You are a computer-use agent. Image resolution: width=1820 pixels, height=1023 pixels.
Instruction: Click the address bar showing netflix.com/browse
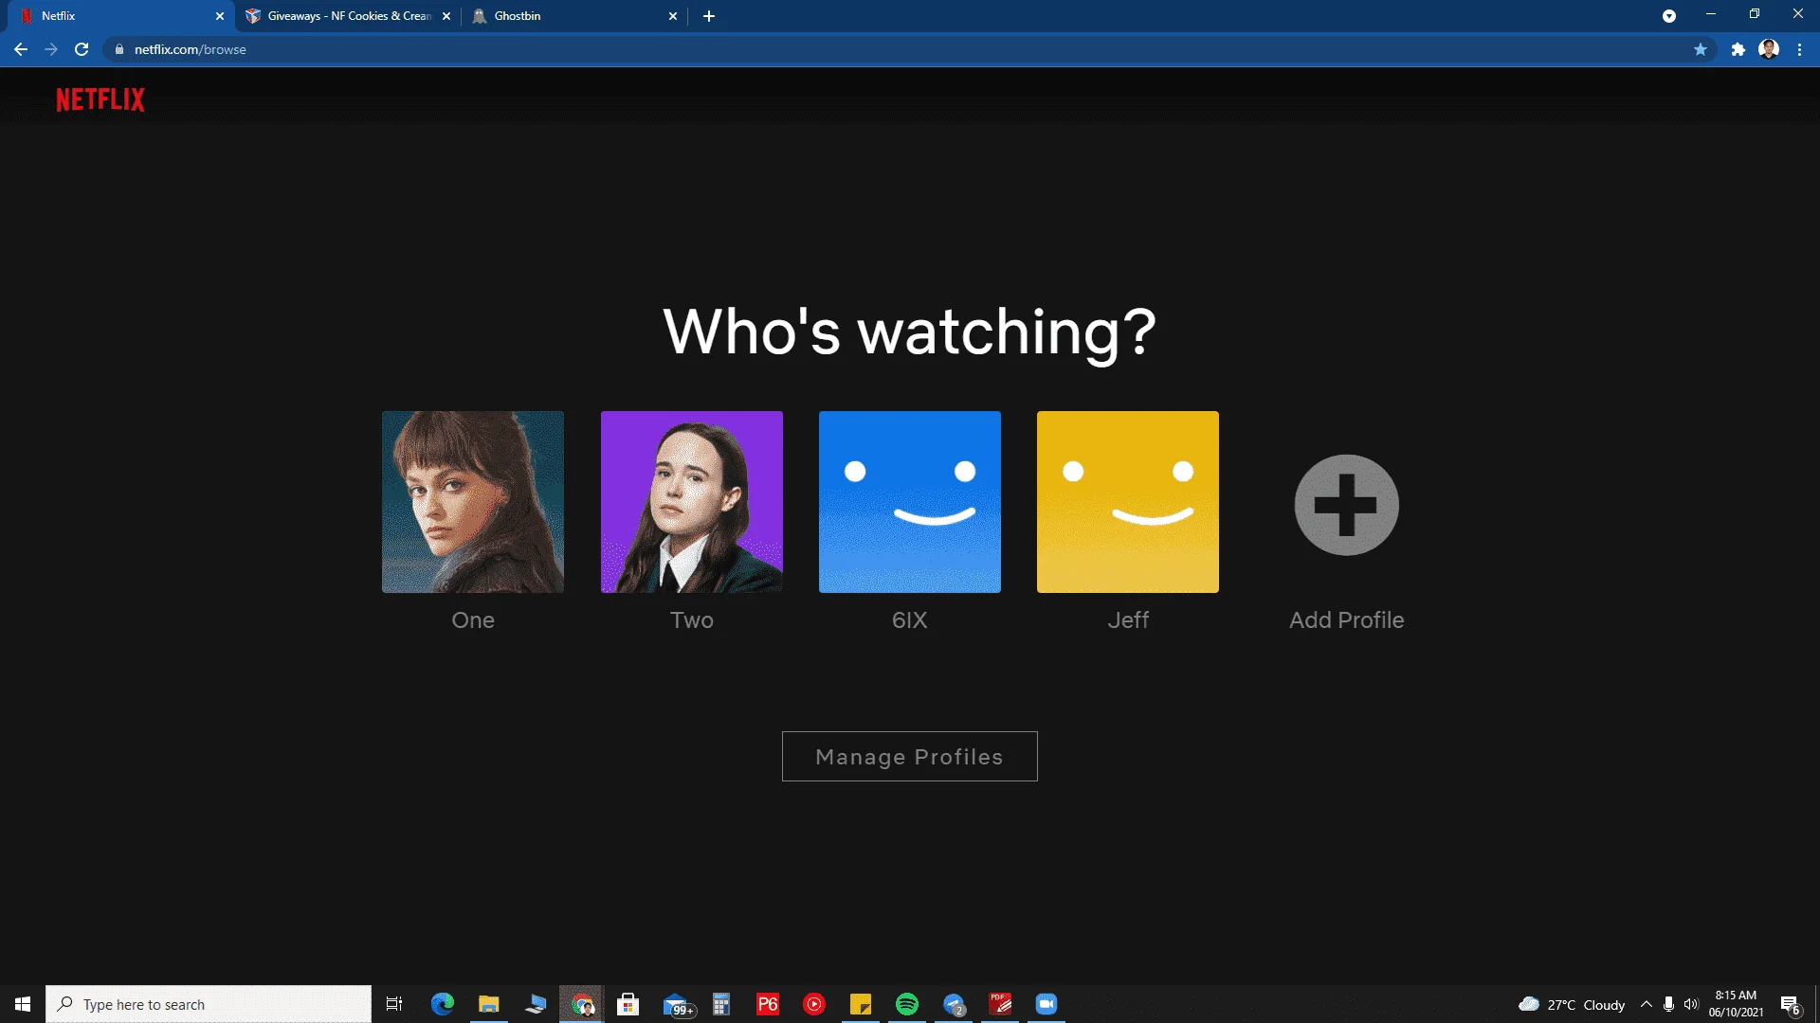pos(910,49)
